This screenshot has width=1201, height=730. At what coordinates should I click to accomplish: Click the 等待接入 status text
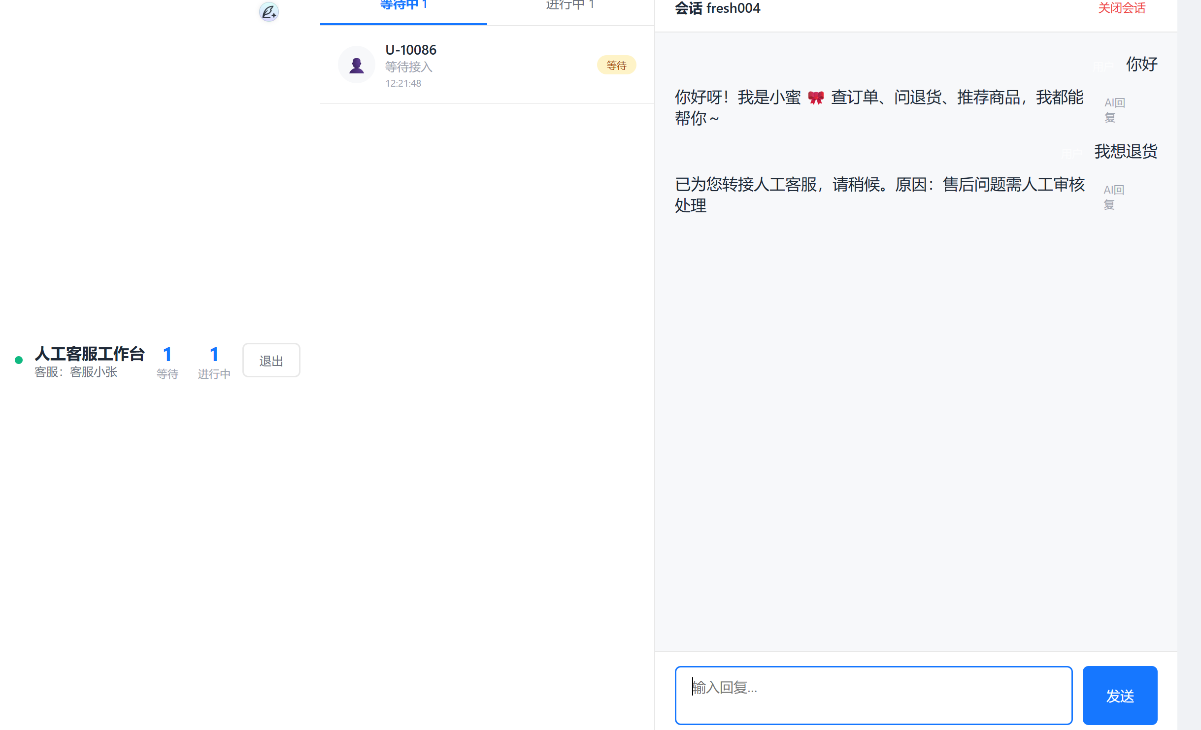(409, 67)
